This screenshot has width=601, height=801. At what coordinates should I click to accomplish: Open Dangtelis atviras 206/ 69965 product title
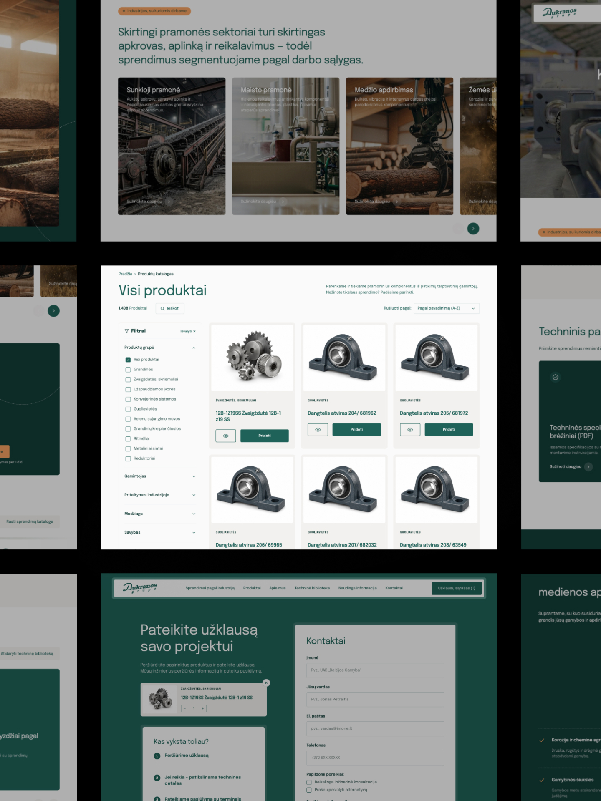(249, 545)
